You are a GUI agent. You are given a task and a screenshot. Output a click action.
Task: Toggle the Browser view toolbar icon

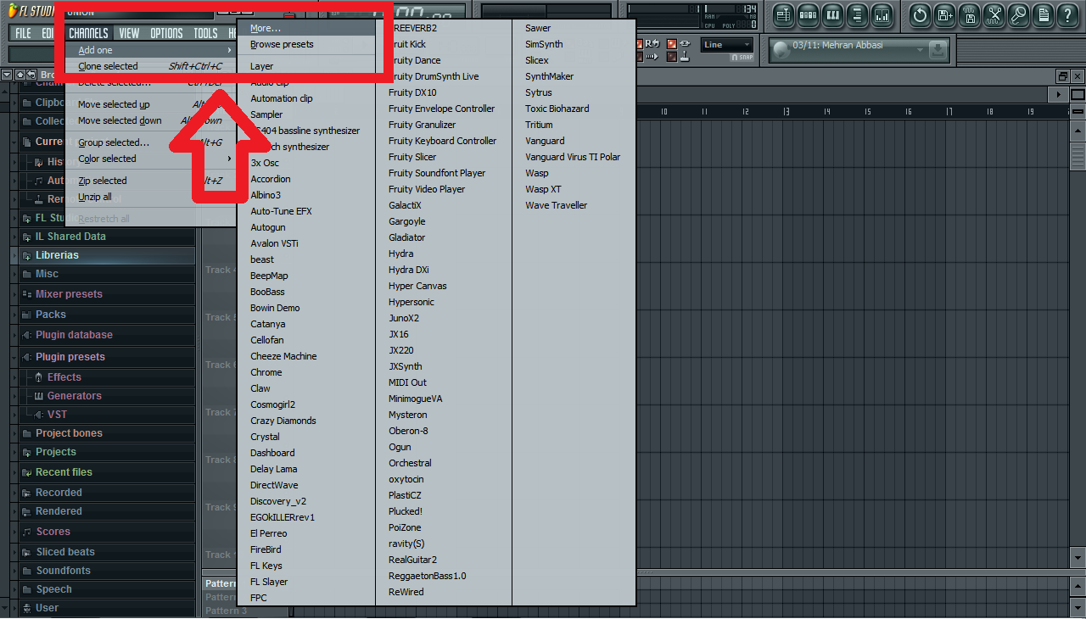click(x=857, y=14)
